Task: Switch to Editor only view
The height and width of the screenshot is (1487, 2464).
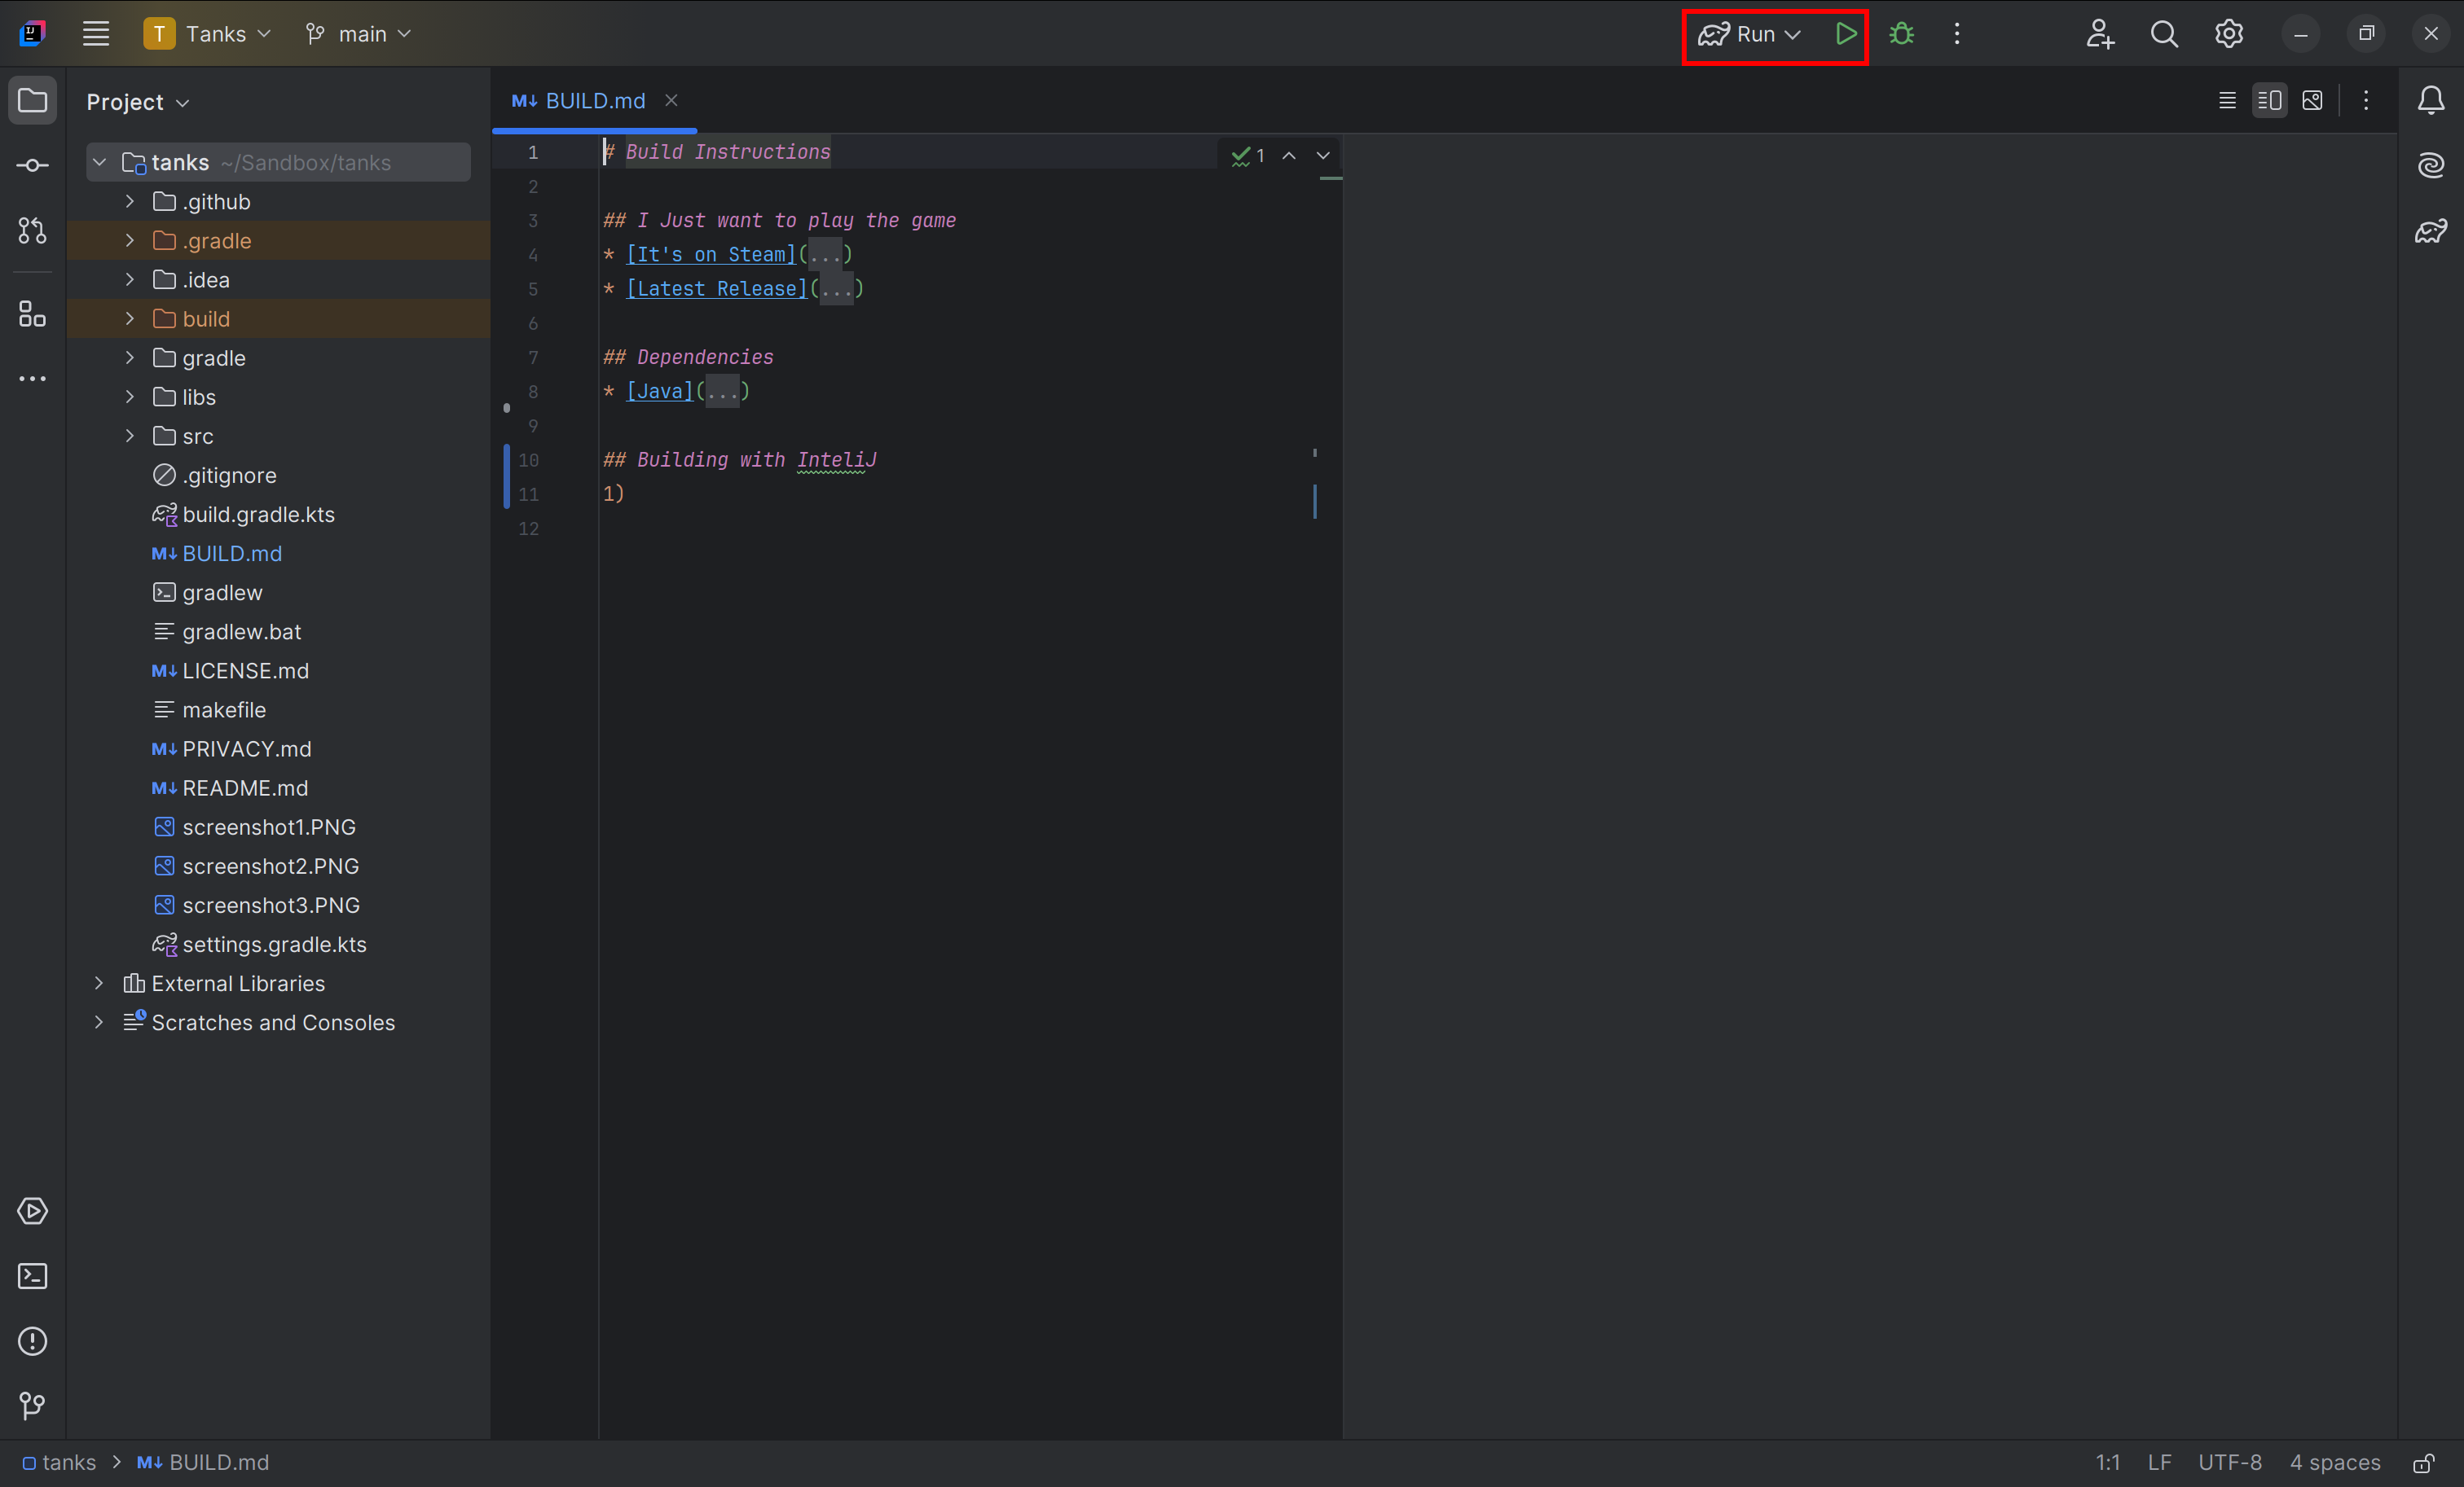Action: (2227, 100)
